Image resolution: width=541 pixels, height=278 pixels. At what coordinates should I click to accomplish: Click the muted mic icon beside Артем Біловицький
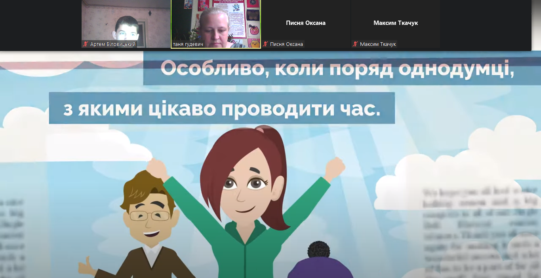tap(85, 44)
